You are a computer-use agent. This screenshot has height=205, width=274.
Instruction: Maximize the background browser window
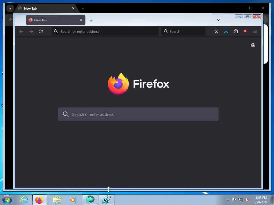tap(250, 8)
